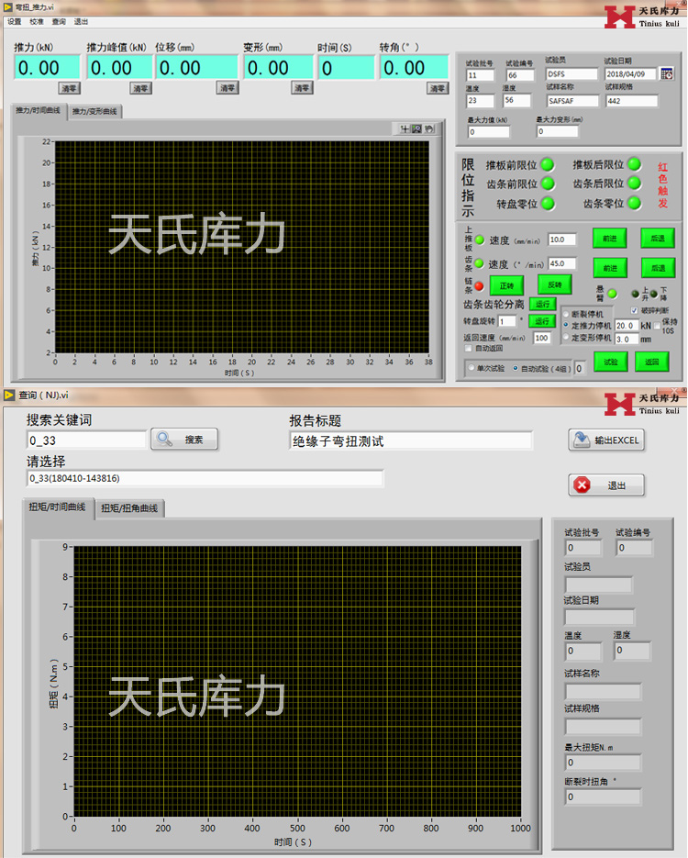Click the LabVIEW arrow icon of 查询(NJ).vi window
The width and height of the screenshot is (688, 858).
pyautogui.click(x=9, y=395)
